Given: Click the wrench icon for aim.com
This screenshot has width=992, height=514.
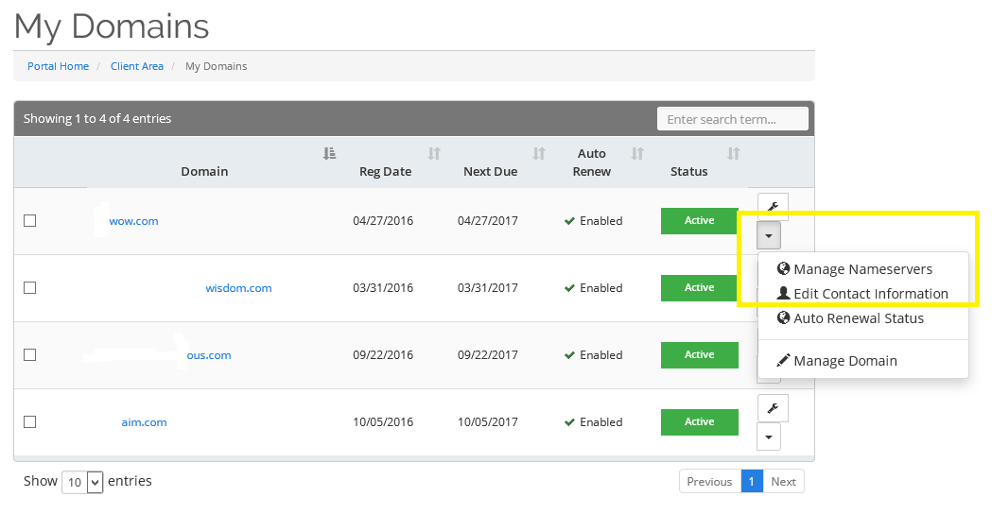Looking at the screenshot, I should click(x=773, y=408).
